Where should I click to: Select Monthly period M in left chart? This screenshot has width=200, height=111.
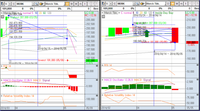(x=76, y=4)
